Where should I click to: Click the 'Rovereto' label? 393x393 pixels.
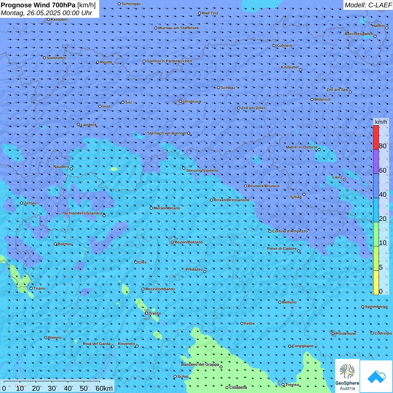pyautogui.click(x=126, y=344)
